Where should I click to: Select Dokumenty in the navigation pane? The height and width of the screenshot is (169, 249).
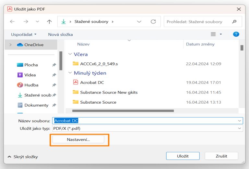[x=36, y=105]
